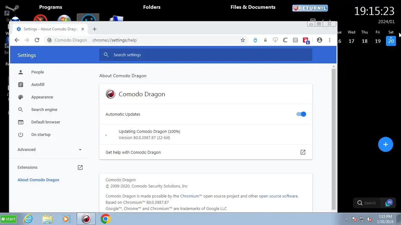The image size is (401, 225).
Task: Click the Programs heading on desktop
Action: pos(51,7)
